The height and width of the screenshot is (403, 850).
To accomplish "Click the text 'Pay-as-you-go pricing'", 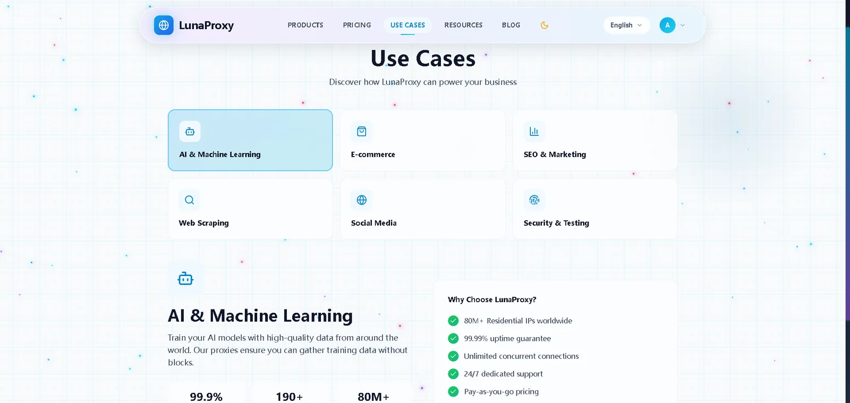I will click(501, 392).
